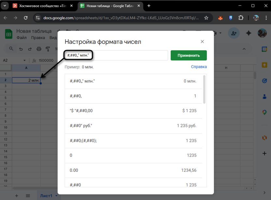Image resolution: width=271 pixels, height=200 pixels.
Task: Click the Применить button
Action: pos(189,55)
